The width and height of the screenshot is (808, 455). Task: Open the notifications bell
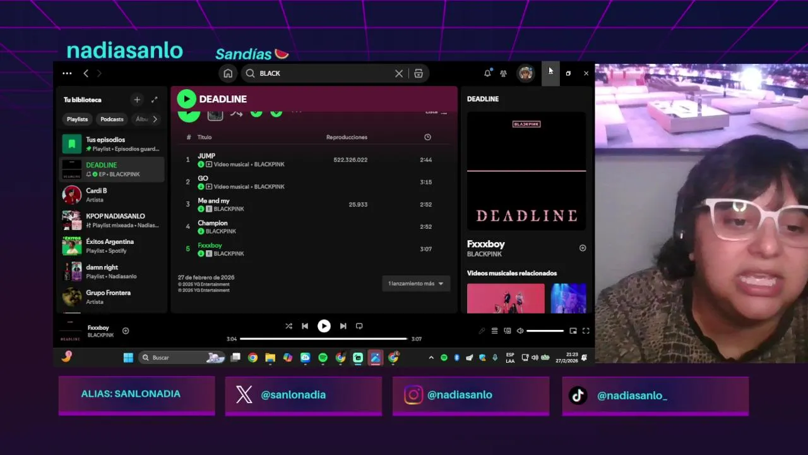487,73
